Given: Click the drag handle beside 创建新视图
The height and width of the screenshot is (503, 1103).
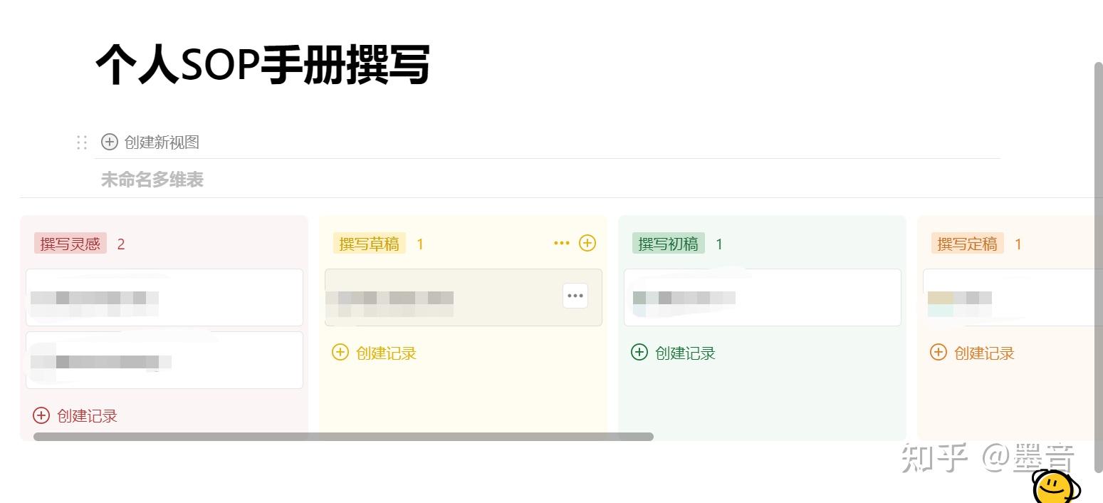Looking at the screenshot, I should (x=82, y=142).
